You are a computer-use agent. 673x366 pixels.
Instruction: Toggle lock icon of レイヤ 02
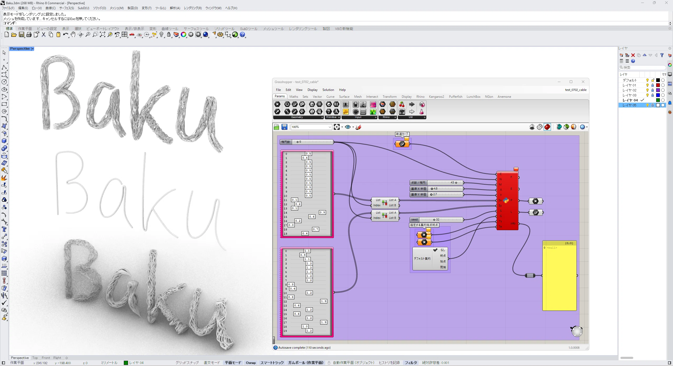[652, 90]
